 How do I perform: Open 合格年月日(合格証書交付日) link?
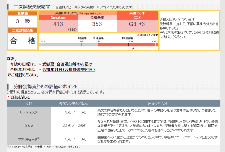tap(69, 70)
